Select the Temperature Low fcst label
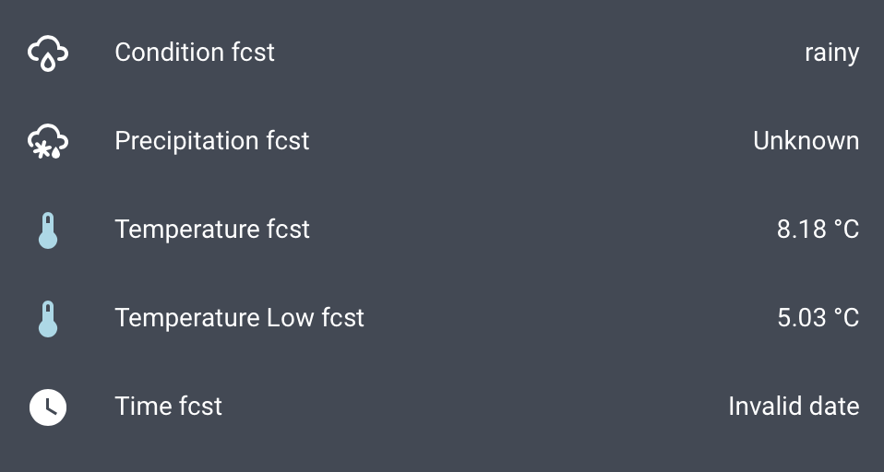The height and width of the screenshot is (472, 884). [x=239, y=318]
